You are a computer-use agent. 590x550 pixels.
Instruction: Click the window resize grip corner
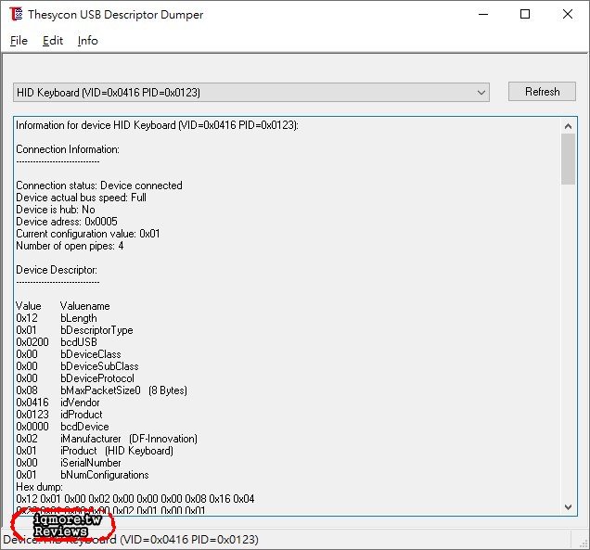[x=584, y=544]
